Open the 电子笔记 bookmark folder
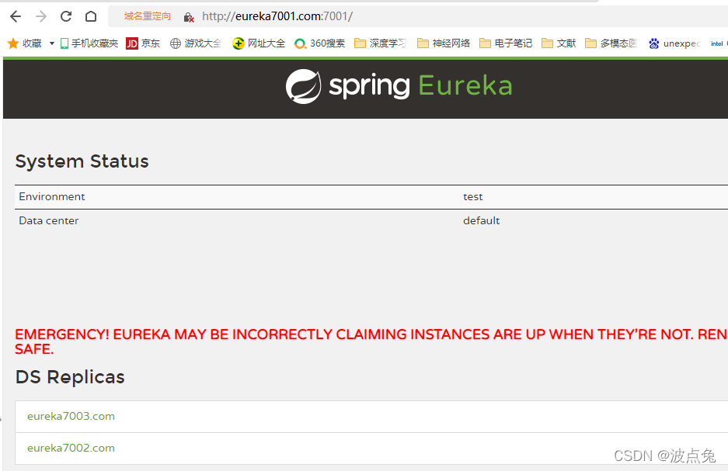 pyautogui.click(x=506, y=43)
